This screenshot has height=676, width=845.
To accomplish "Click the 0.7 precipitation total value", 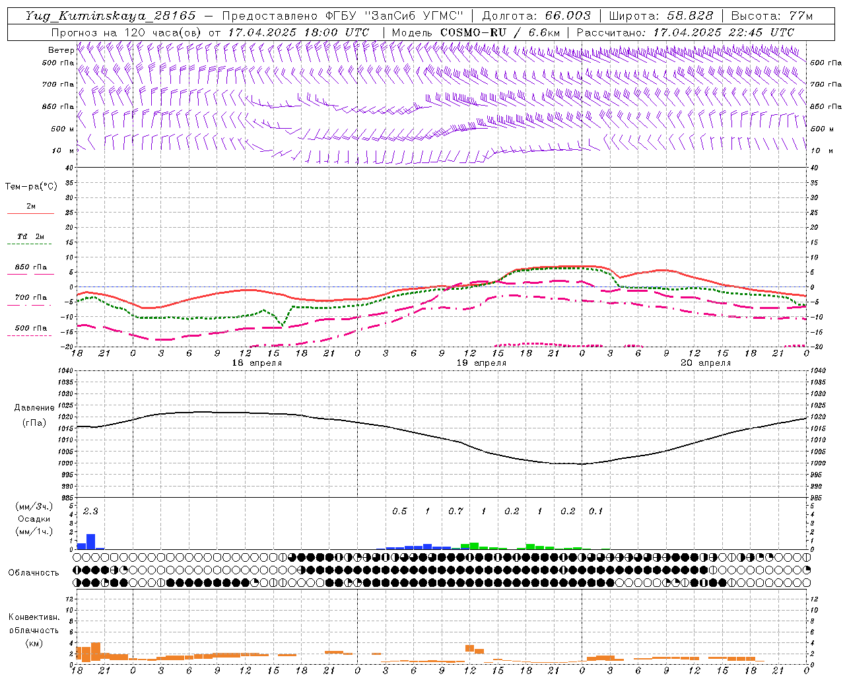I will pyautogui.click(x=456, y=512).
